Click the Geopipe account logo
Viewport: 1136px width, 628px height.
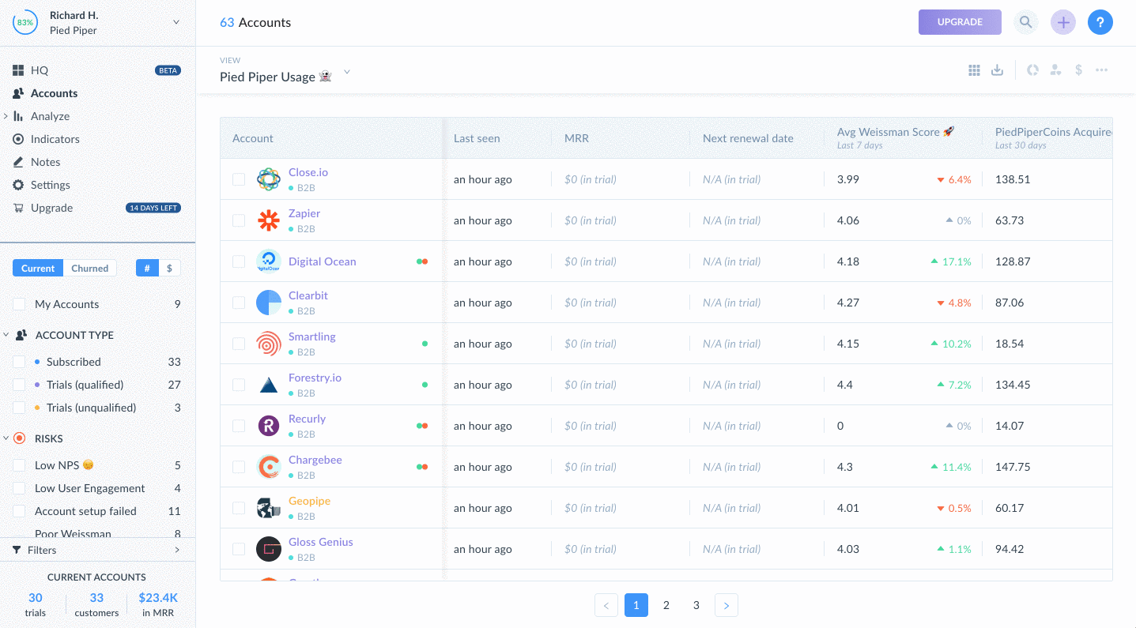[269, 508]
